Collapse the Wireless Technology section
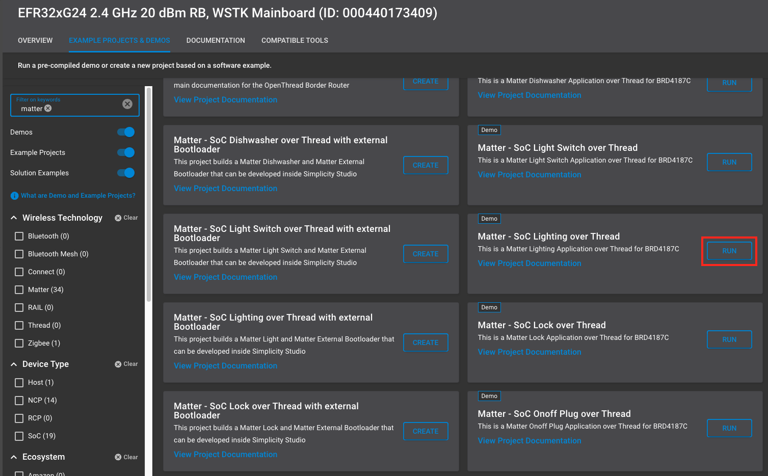Screen dimensions: 768x476 pos(14,218)
